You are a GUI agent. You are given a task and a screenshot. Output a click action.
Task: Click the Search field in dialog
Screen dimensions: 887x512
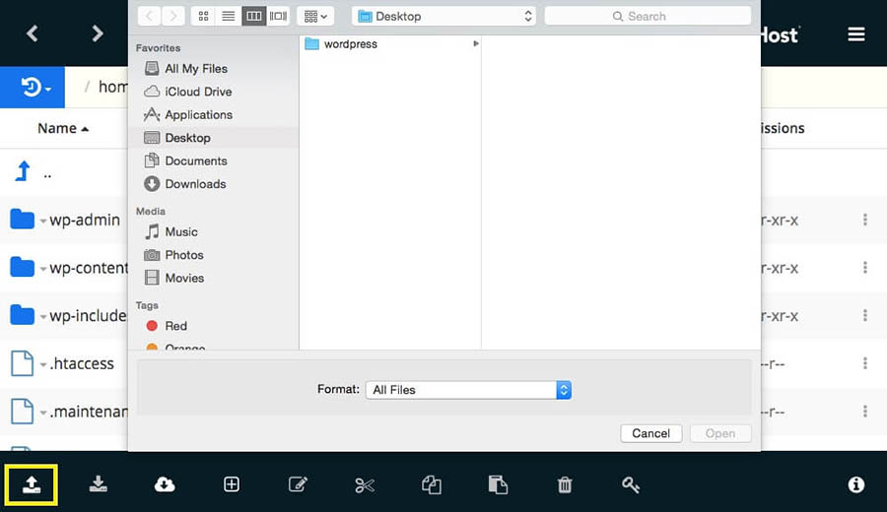pyautogui.click(x=648, y=16)
